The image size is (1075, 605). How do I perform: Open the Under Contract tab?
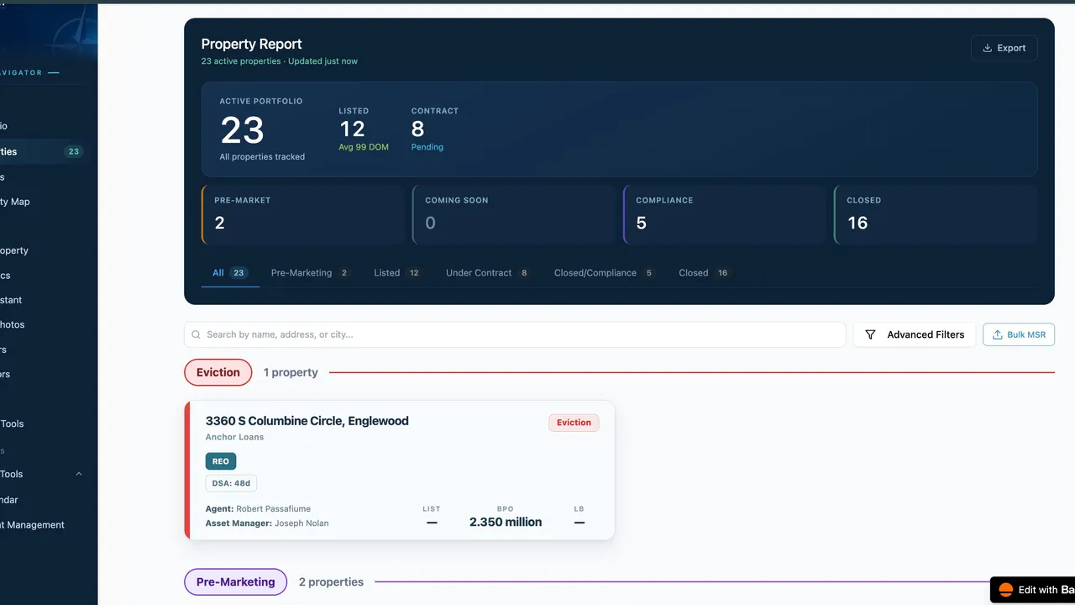(x=489, y=273)
